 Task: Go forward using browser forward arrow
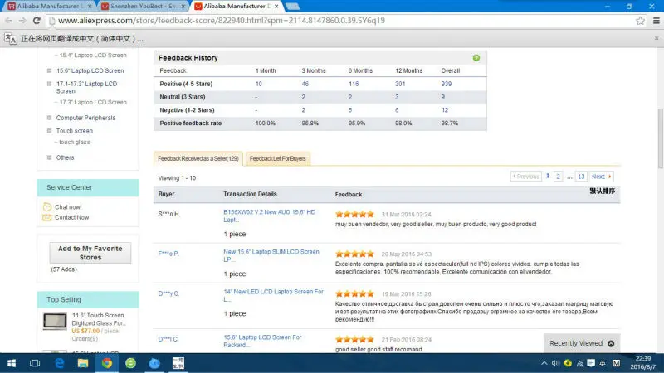tap(22, 20)
